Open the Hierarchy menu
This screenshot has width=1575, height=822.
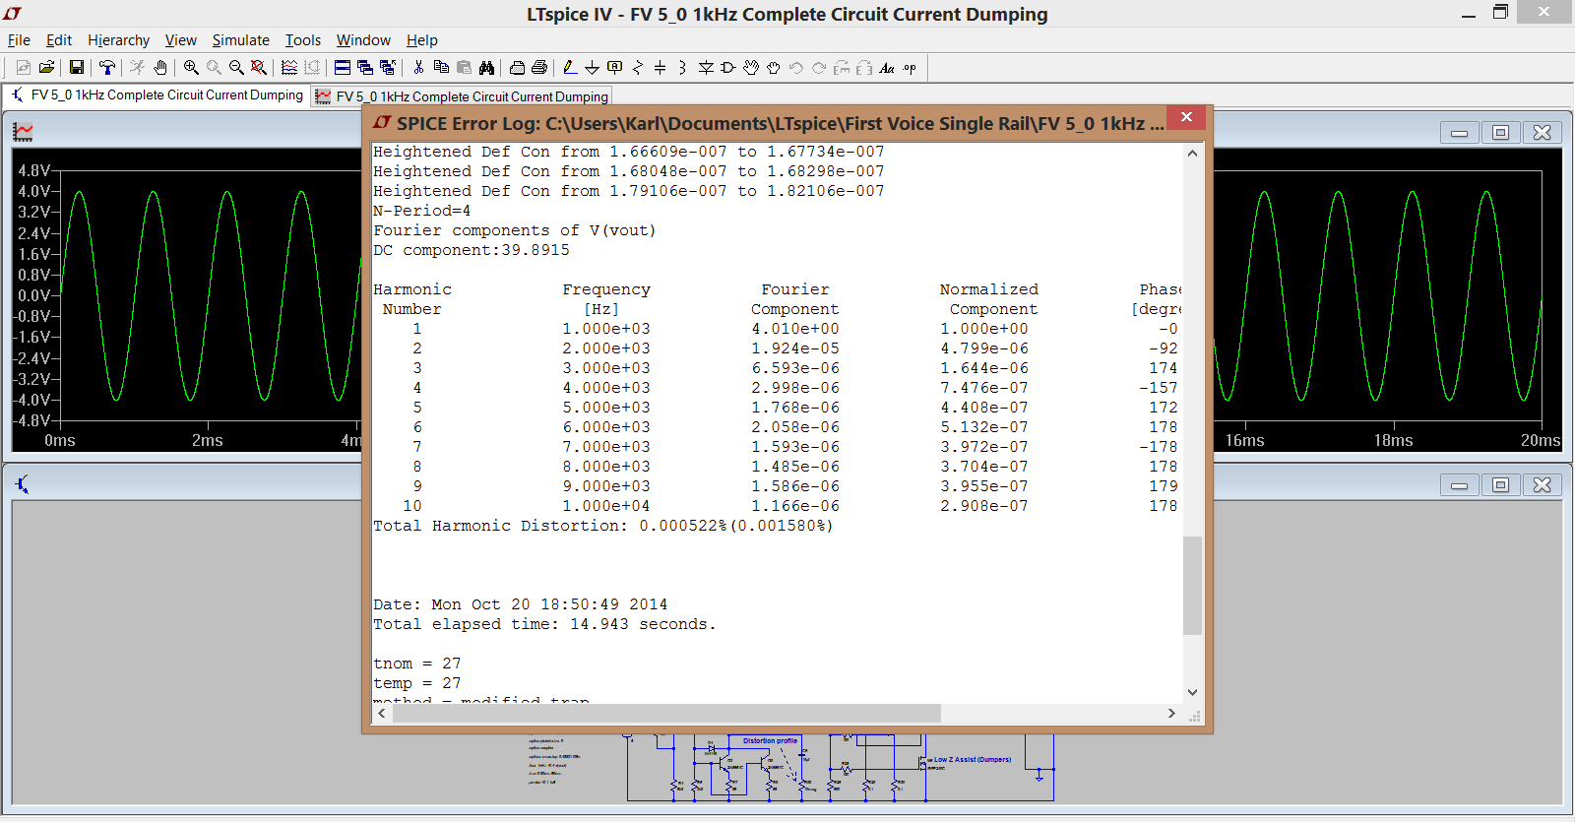click(x=118, y=40)
